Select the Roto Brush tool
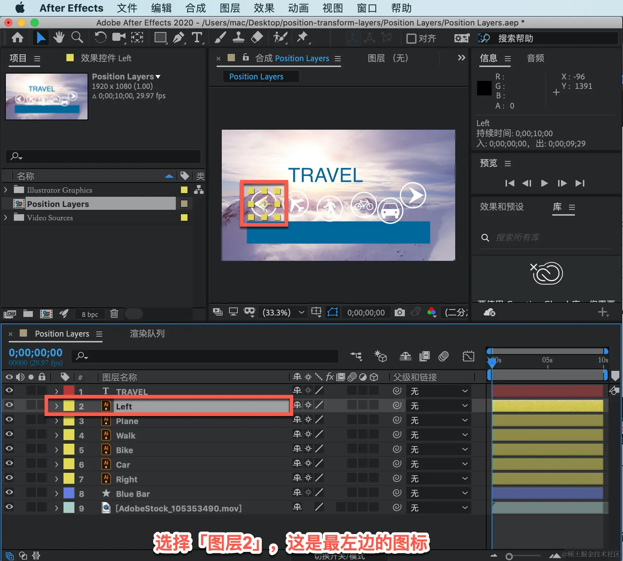The height and width of the screenshot is (561, 623). point(280,38)
